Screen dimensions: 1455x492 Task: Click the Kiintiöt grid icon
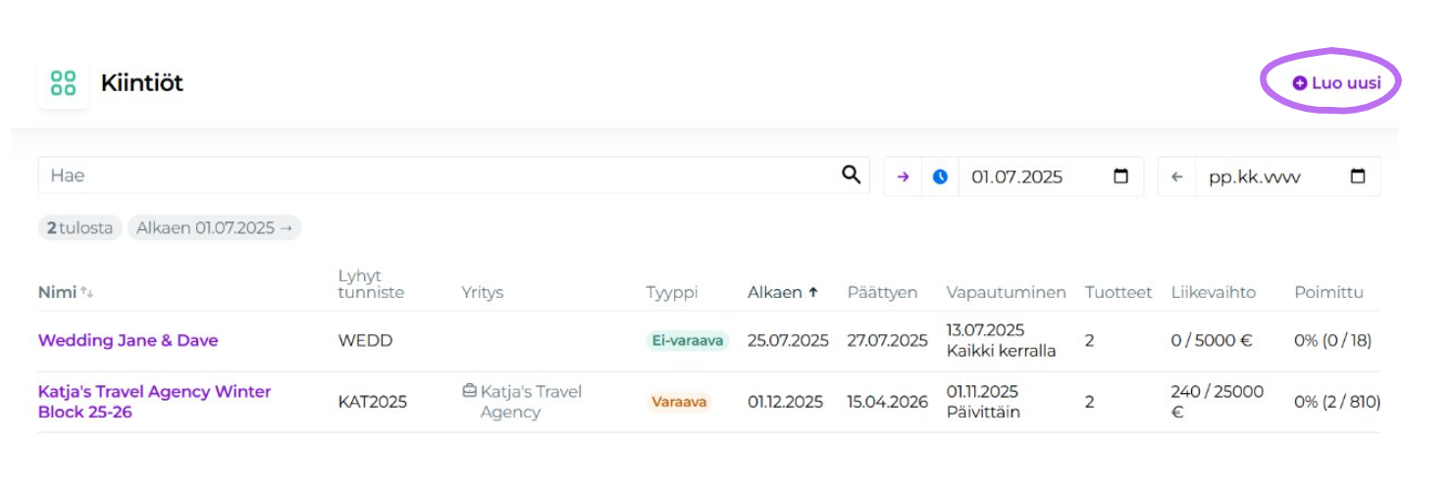click(63, 83)
